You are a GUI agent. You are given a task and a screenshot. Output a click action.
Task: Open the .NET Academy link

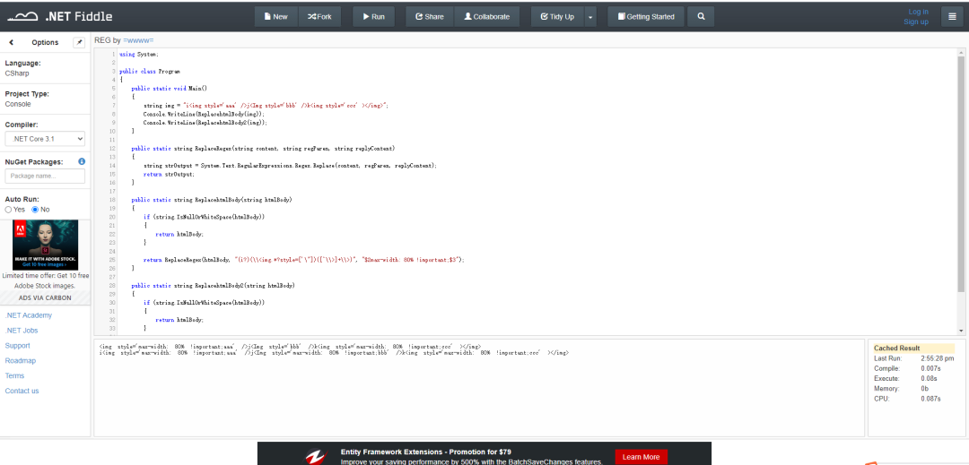29,315
